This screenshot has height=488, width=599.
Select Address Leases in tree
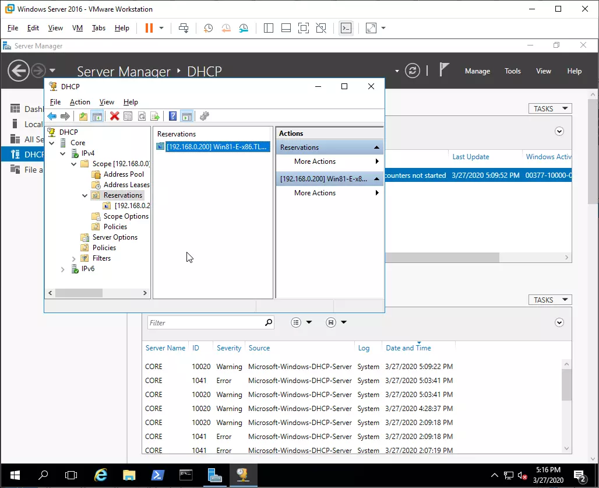point(126,185)
